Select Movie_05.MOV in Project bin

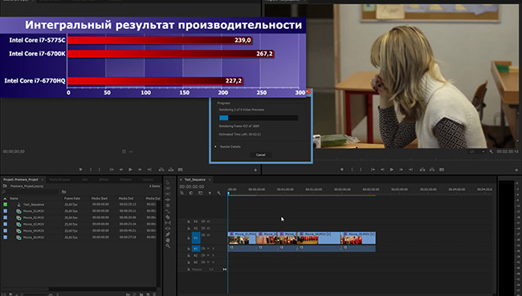[33, 237]
